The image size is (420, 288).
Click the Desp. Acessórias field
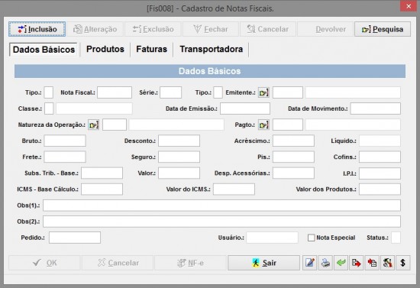tap(293, 173)
